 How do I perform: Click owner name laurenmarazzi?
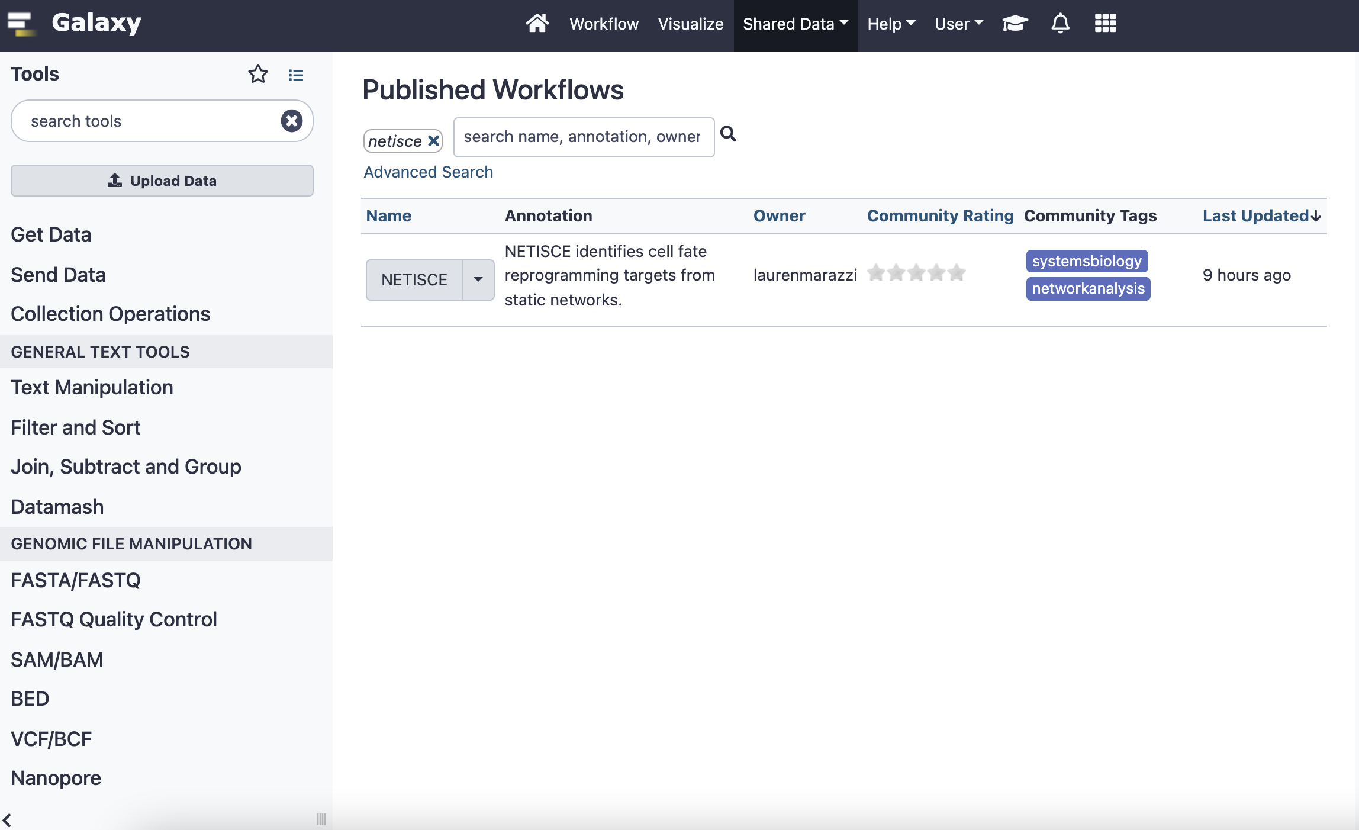tap(805, 275)
